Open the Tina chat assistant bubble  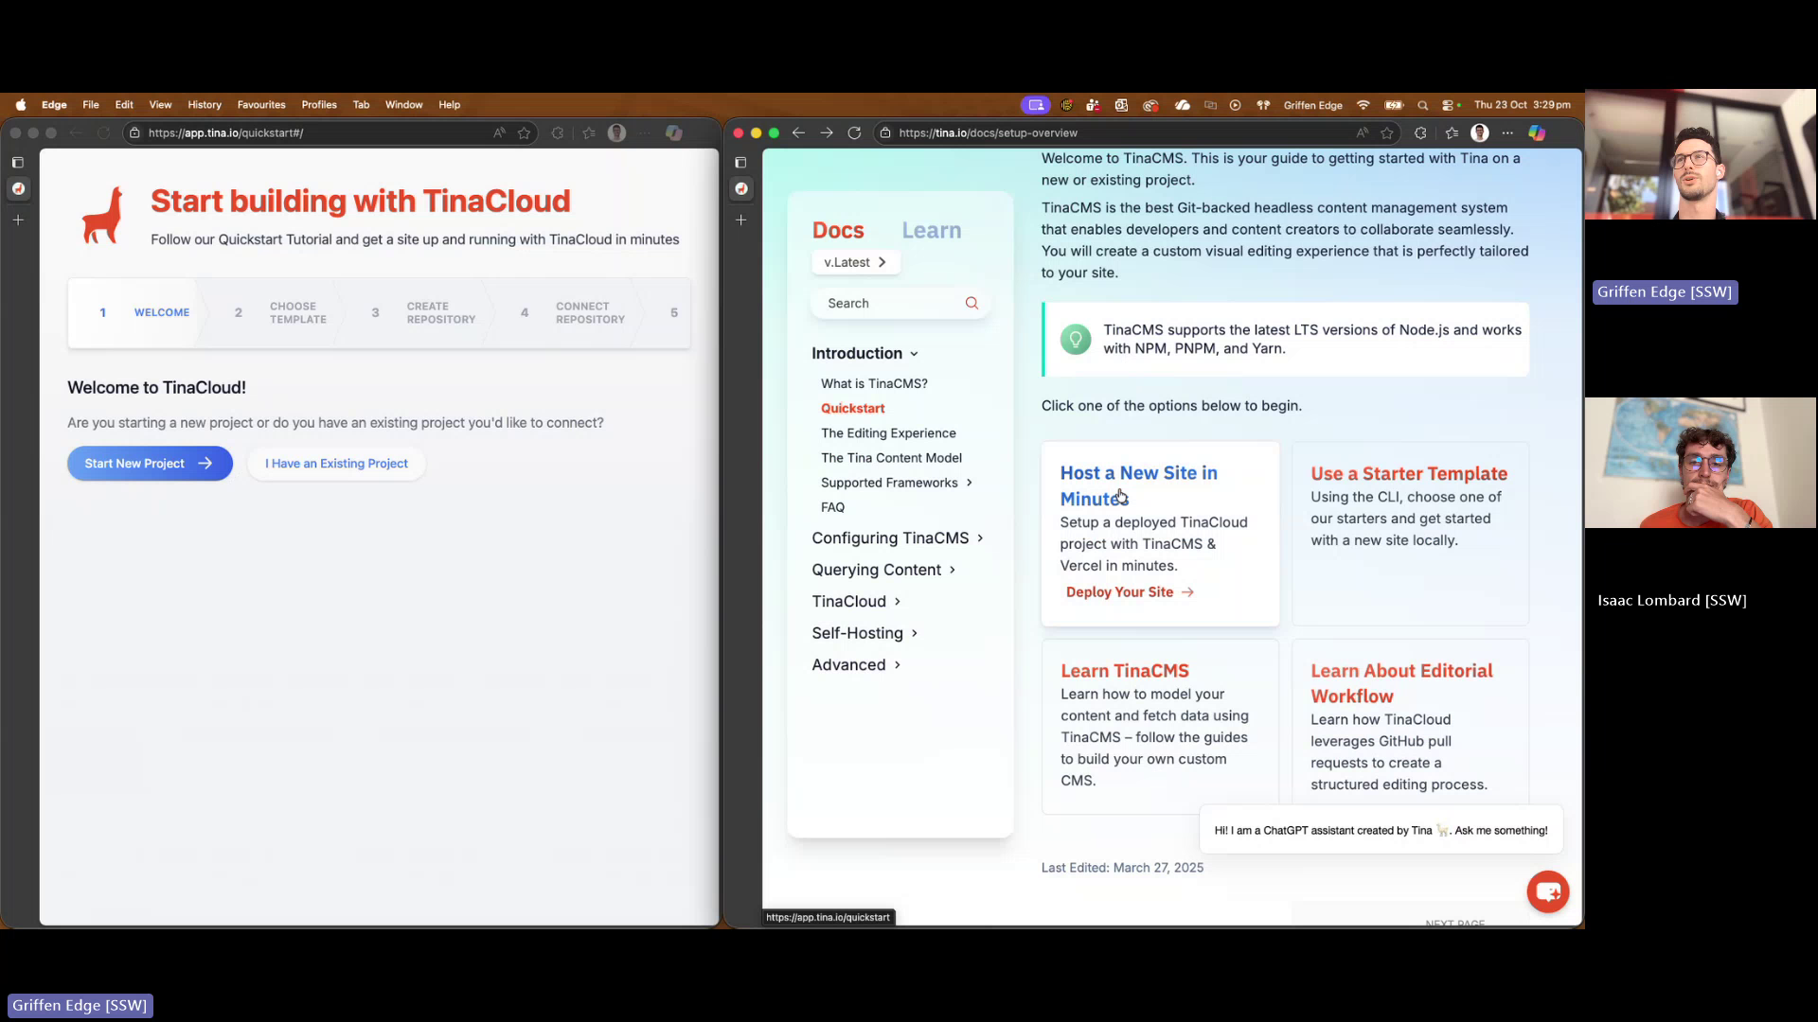1547,891
